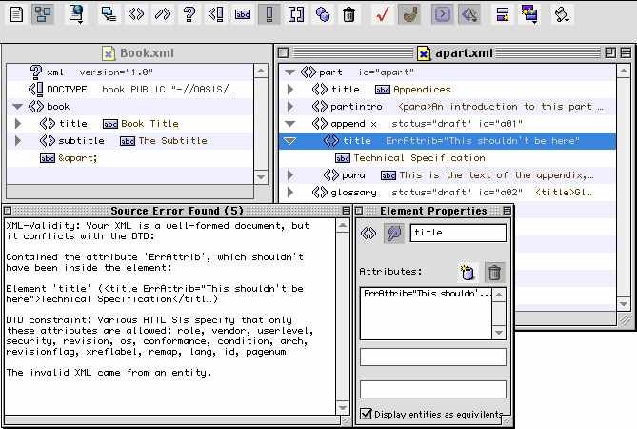Click the two blue spheres entity tool

pyautogui.click(x=323, y=14)
